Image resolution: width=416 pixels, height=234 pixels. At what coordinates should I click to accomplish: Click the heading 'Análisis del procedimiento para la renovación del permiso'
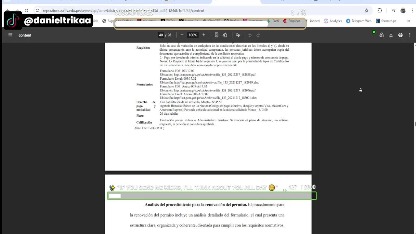click(x=196, y=205)
